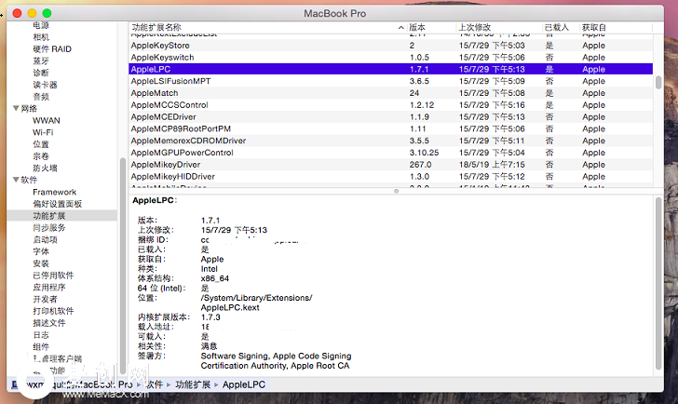Screen dimensions: 678x404
Task: Collapse the 网络 section disclosure triangle
Action: [x=16, y=109]
